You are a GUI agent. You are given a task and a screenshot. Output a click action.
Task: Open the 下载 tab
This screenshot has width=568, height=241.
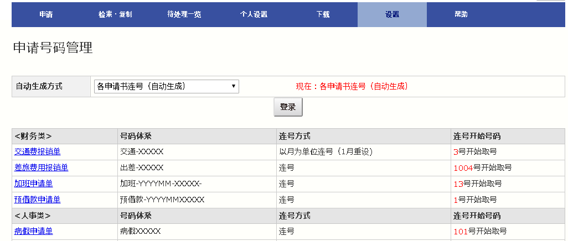323,15
